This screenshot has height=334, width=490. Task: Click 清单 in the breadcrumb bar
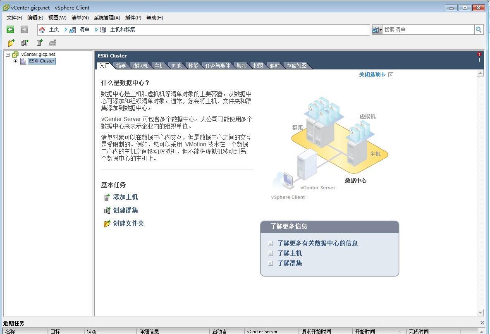pos(84,30)
